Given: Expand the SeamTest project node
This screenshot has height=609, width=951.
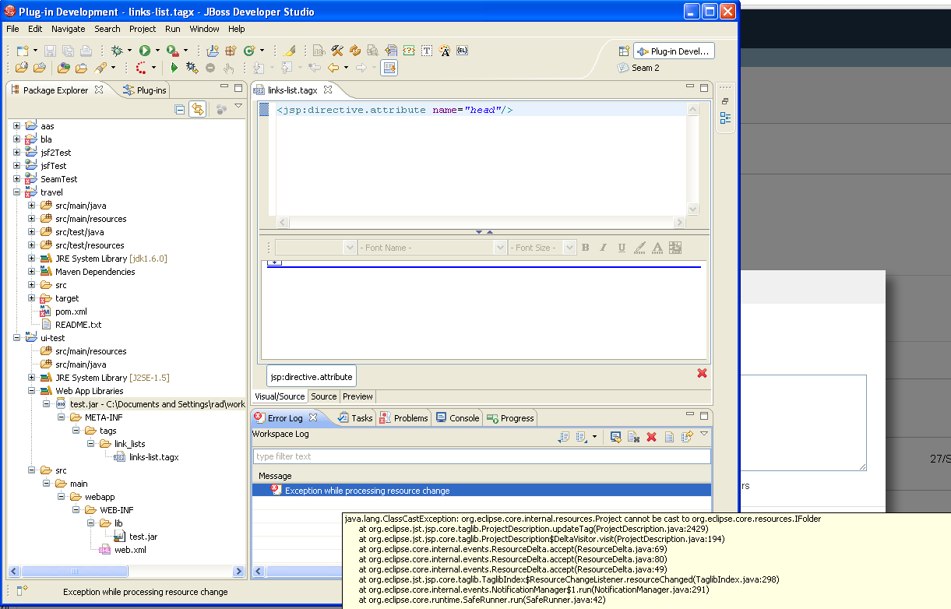Looking at the screenshot, I should click(x=17, y=179).
